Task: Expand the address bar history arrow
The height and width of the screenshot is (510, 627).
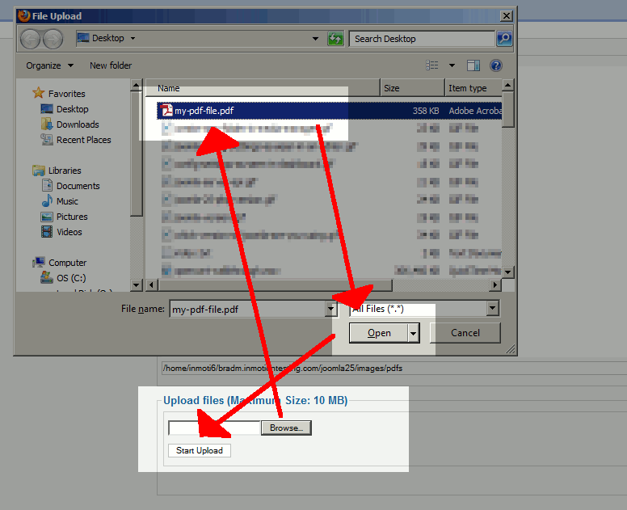Action: click(x=315, y=39)
